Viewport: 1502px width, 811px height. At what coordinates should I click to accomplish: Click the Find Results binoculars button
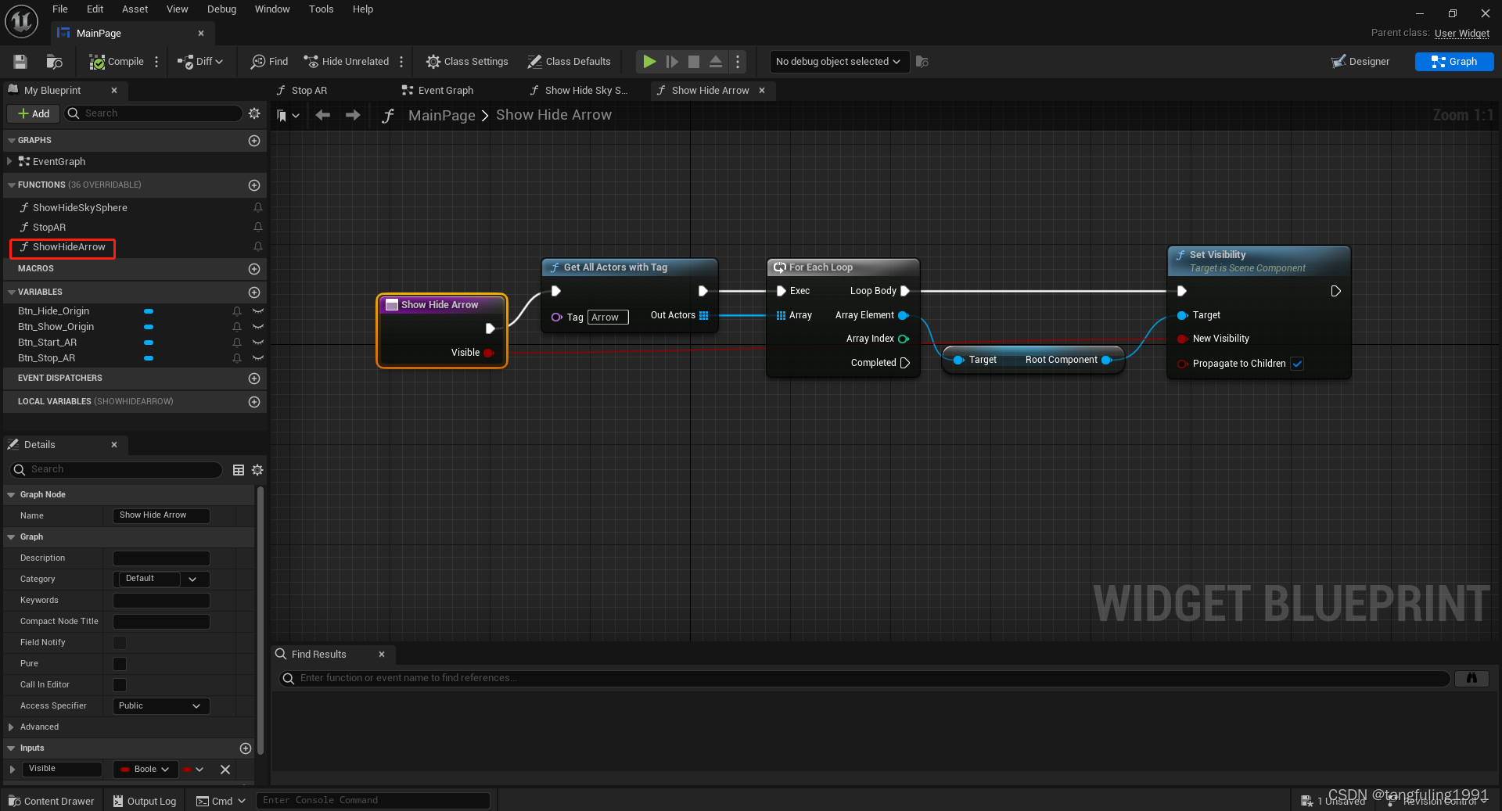(x=1471, y=678)
